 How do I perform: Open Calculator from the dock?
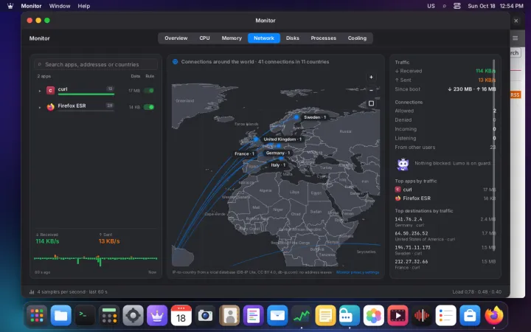[x=109, y=316]
